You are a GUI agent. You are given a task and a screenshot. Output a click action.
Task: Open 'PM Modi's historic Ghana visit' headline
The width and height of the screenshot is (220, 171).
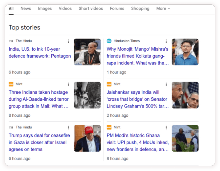(138, 142)
